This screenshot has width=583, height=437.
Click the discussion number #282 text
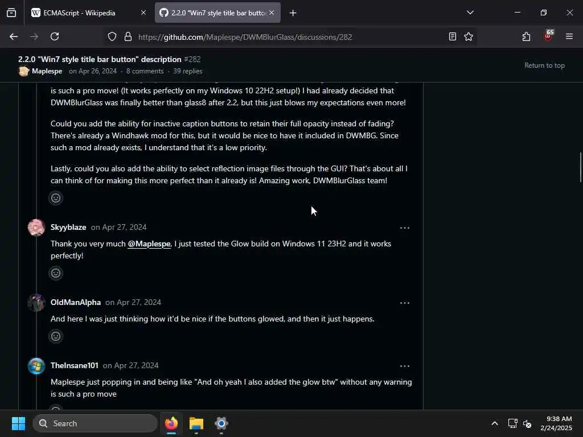tap(192, 59)
